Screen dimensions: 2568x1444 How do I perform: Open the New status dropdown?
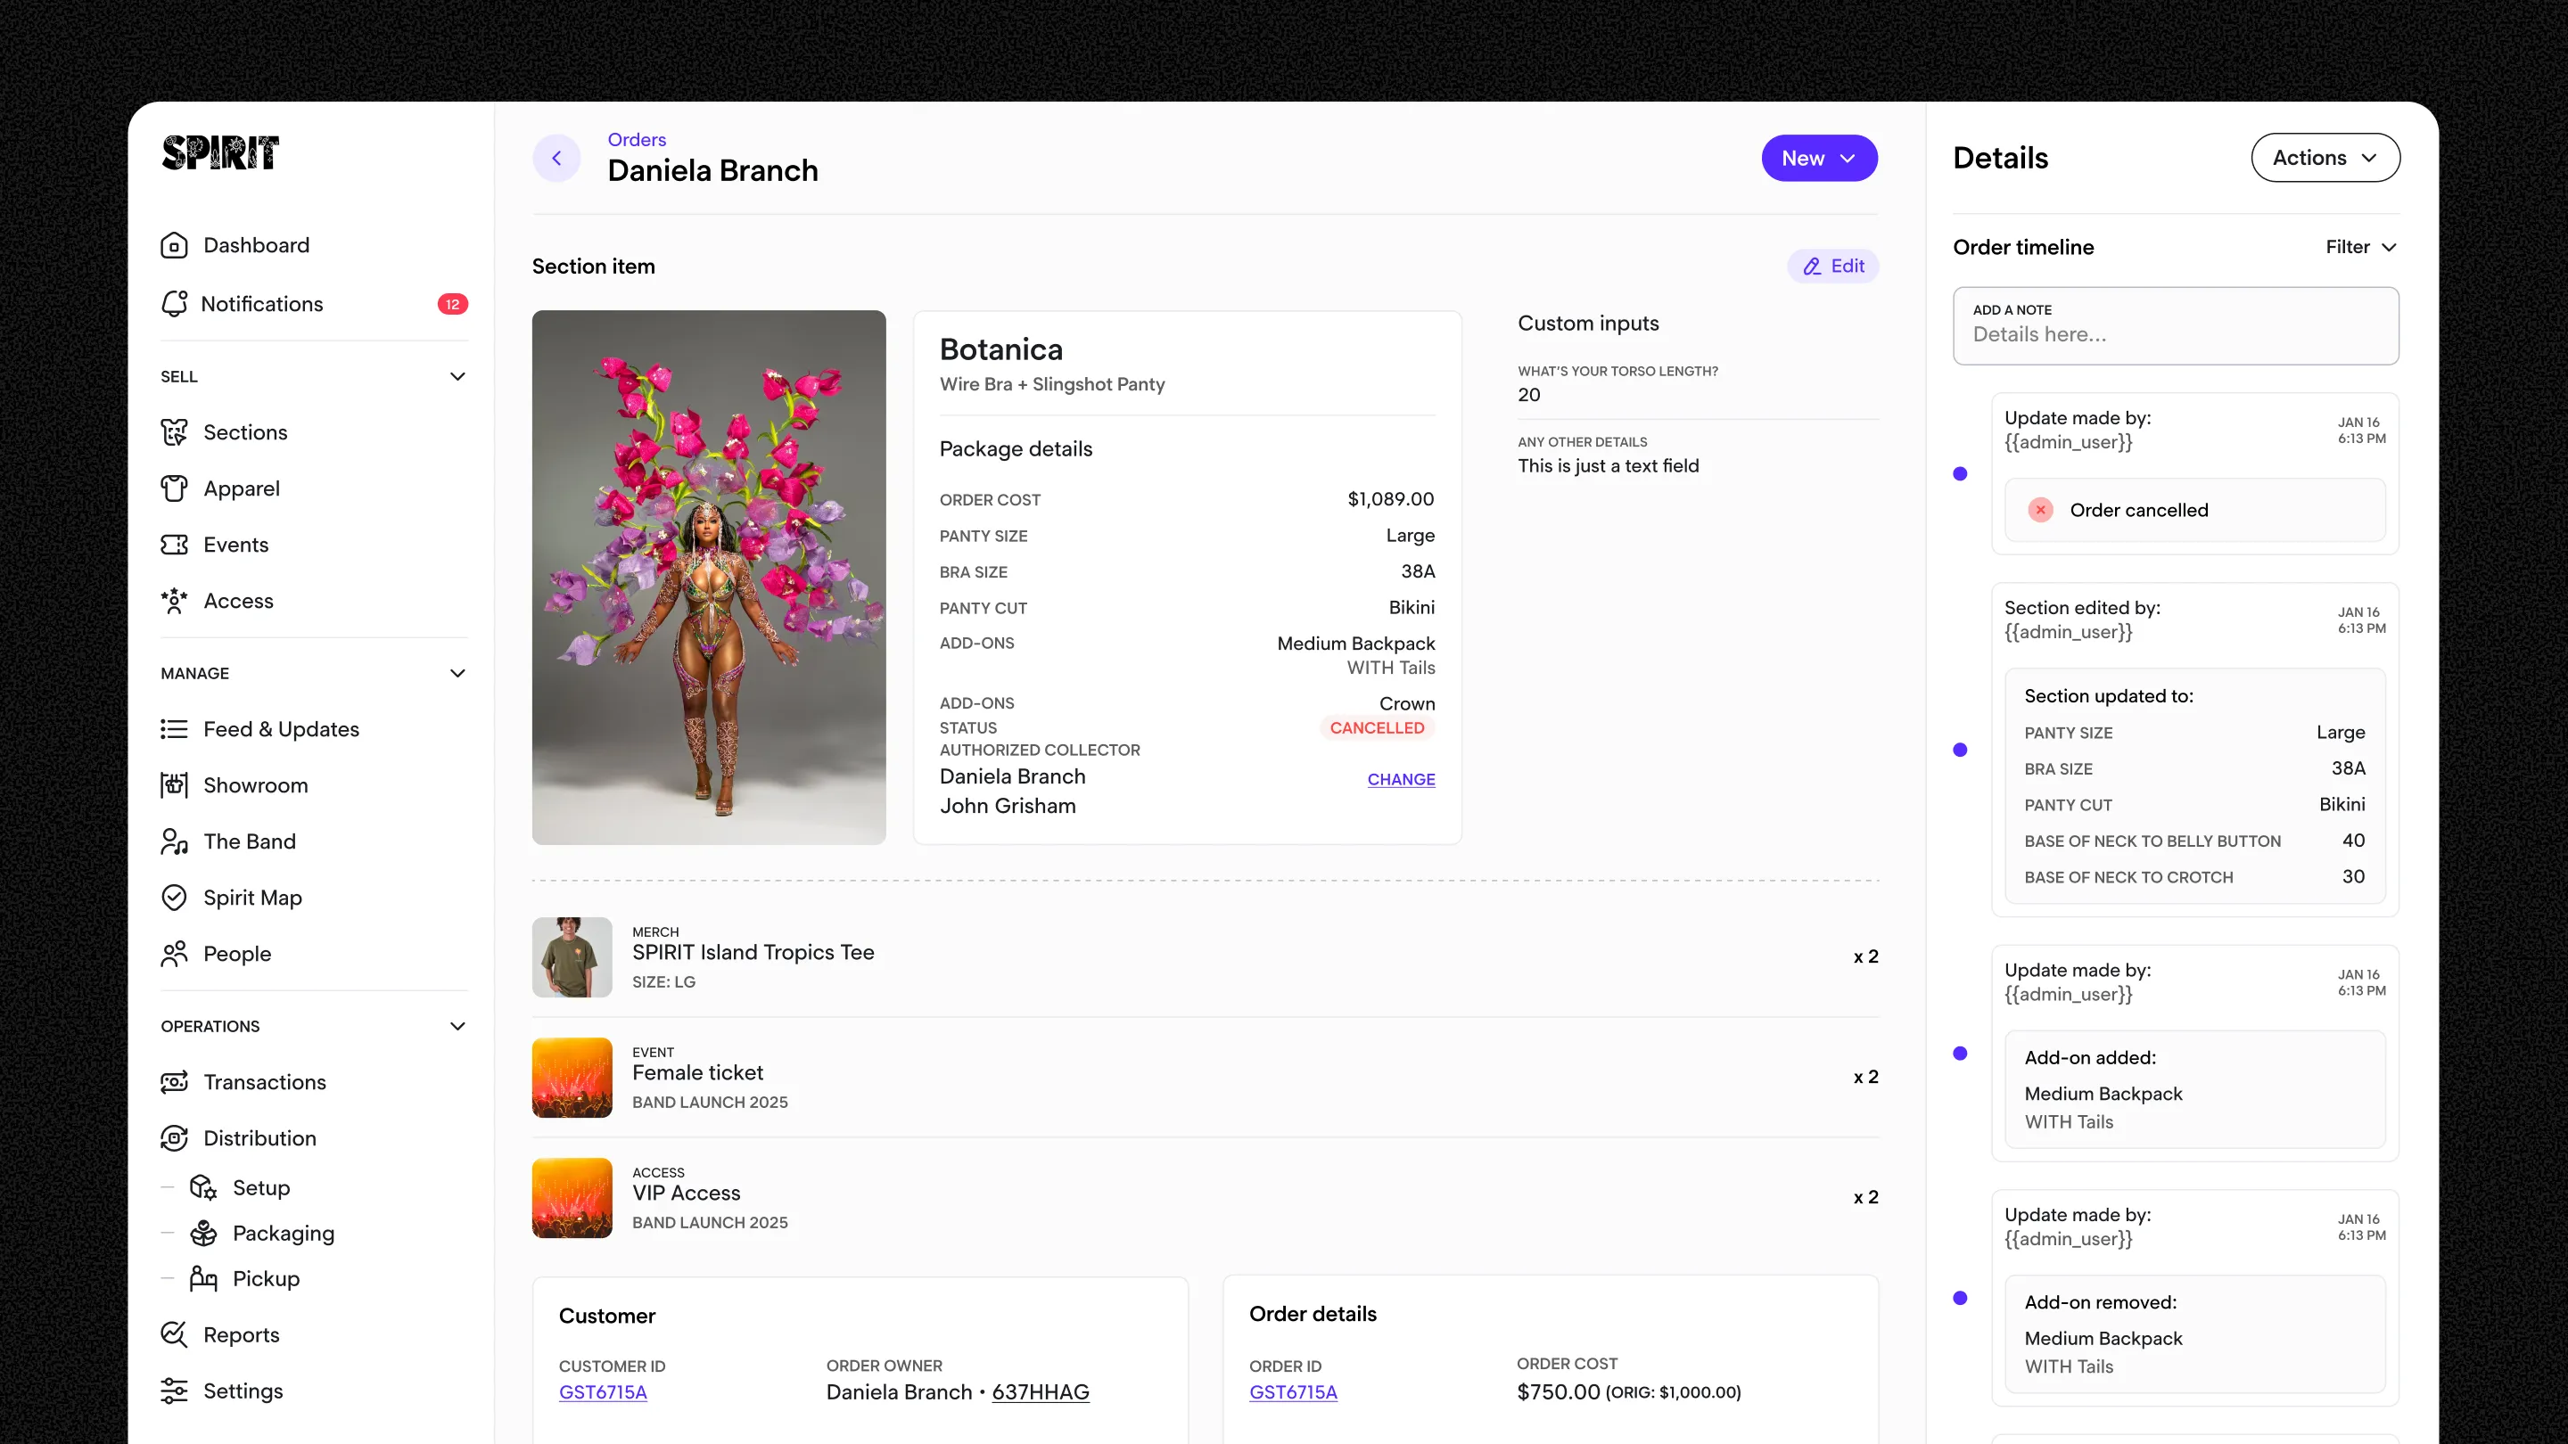tap(1818, 159)
